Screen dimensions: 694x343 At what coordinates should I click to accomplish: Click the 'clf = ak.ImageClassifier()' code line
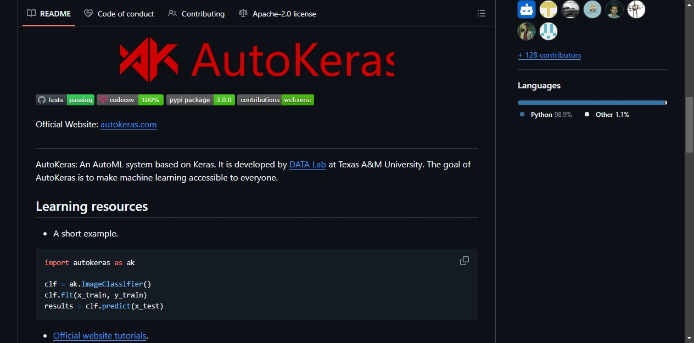pos(98,284)
